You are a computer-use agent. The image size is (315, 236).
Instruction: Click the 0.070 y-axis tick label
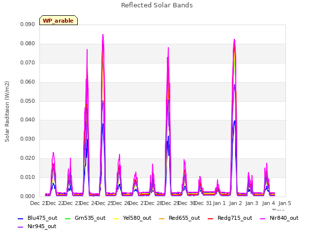click(x=28, y=62)
